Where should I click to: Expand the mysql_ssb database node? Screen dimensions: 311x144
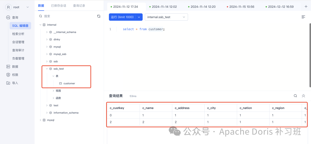(47, 54)
